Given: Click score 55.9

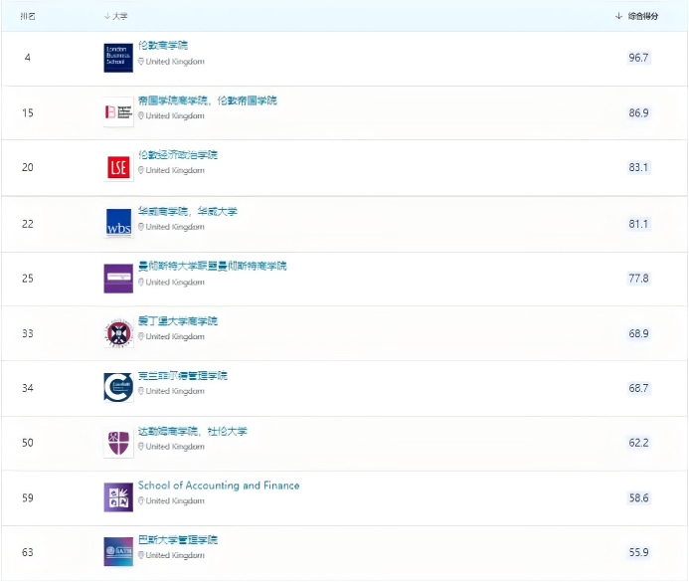Looking at the screenshot, I should tap(638, 552).
